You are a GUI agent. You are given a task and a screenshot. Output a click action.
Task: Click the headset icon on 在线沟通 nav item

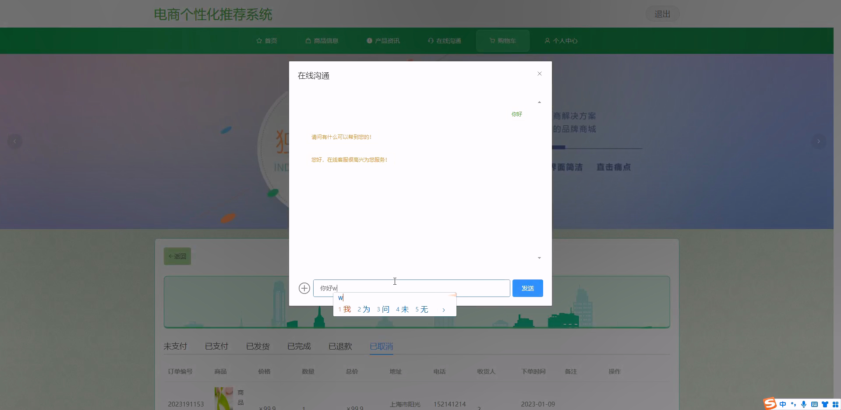coord(431,40)
